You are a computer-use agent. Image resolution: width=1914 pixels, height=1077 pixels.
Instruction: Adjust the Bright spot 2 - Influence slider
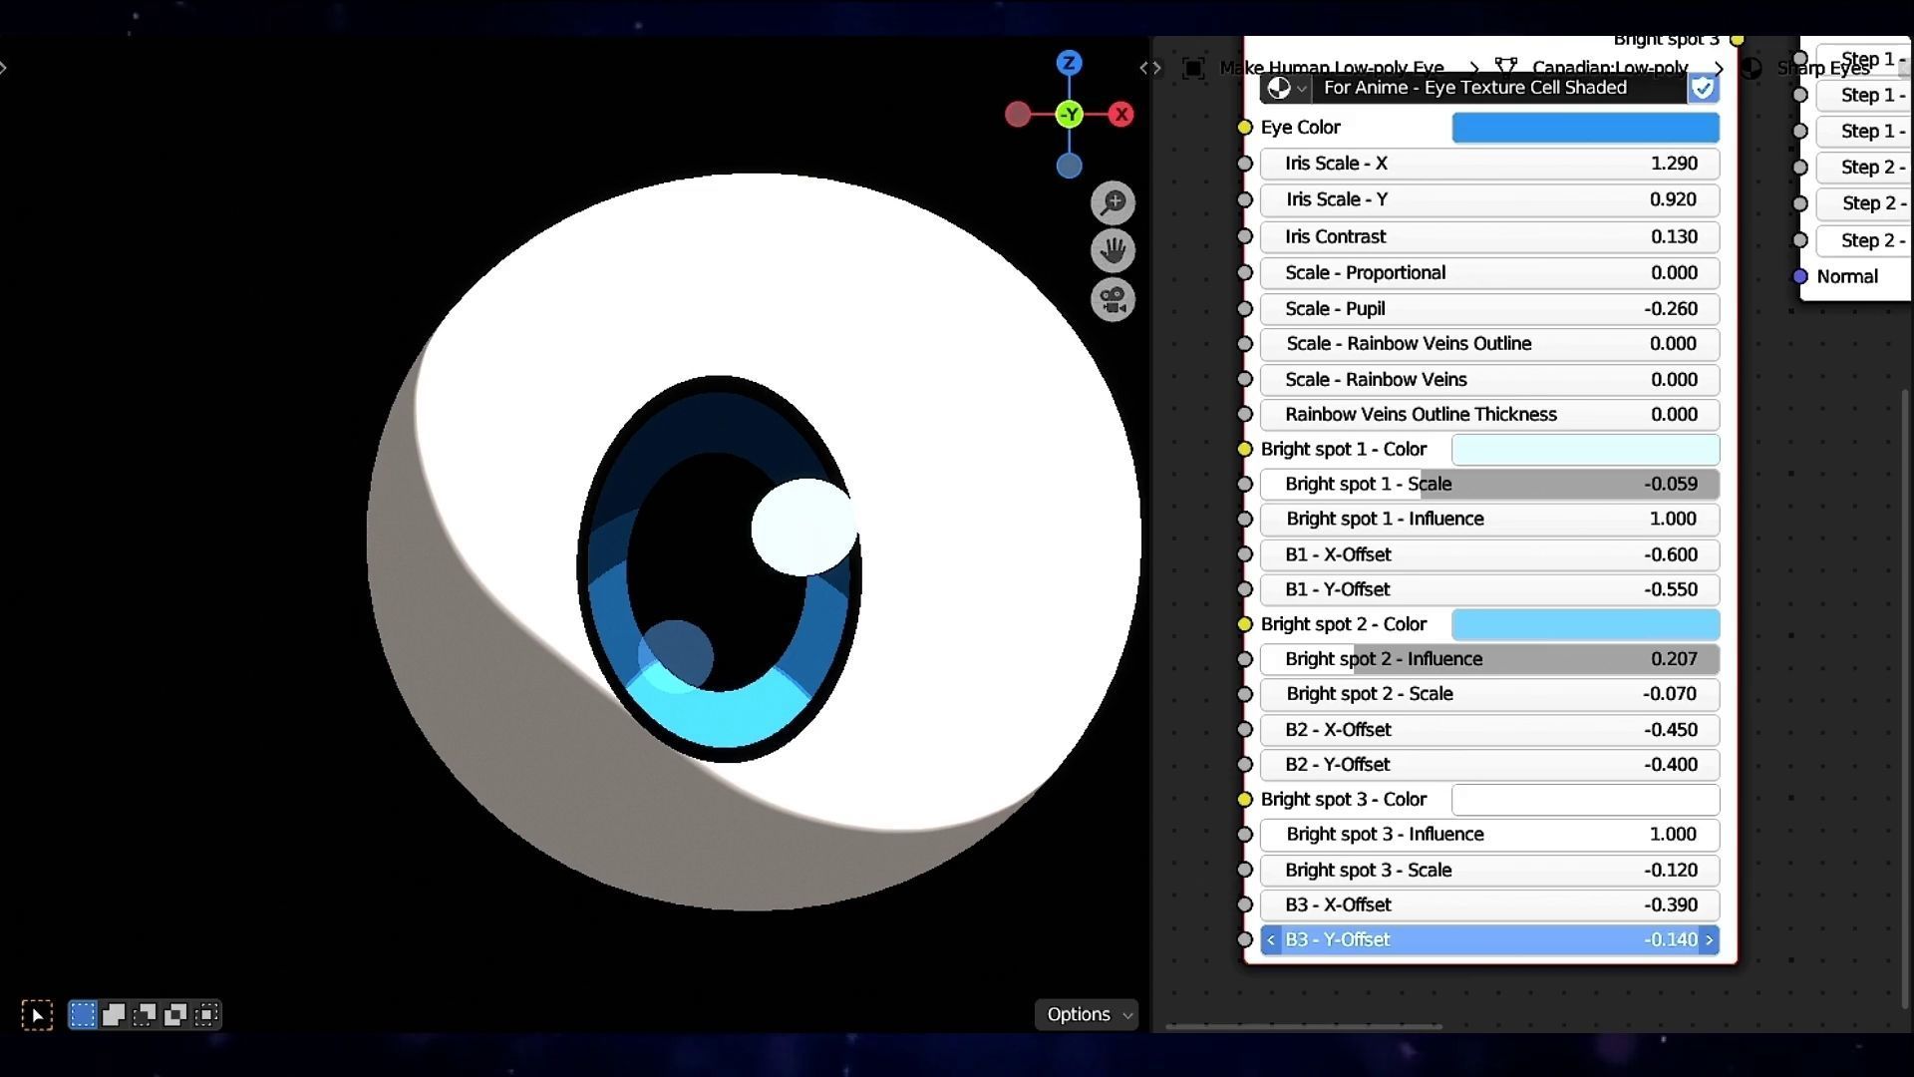[x=1489, y=659]
